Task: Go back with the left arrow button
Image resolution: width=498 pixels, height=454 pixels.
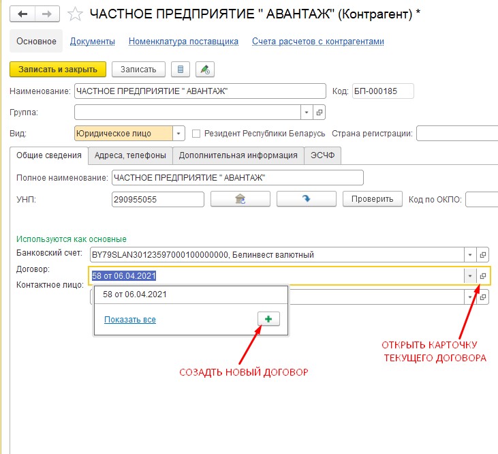Action: pos(22,14)
